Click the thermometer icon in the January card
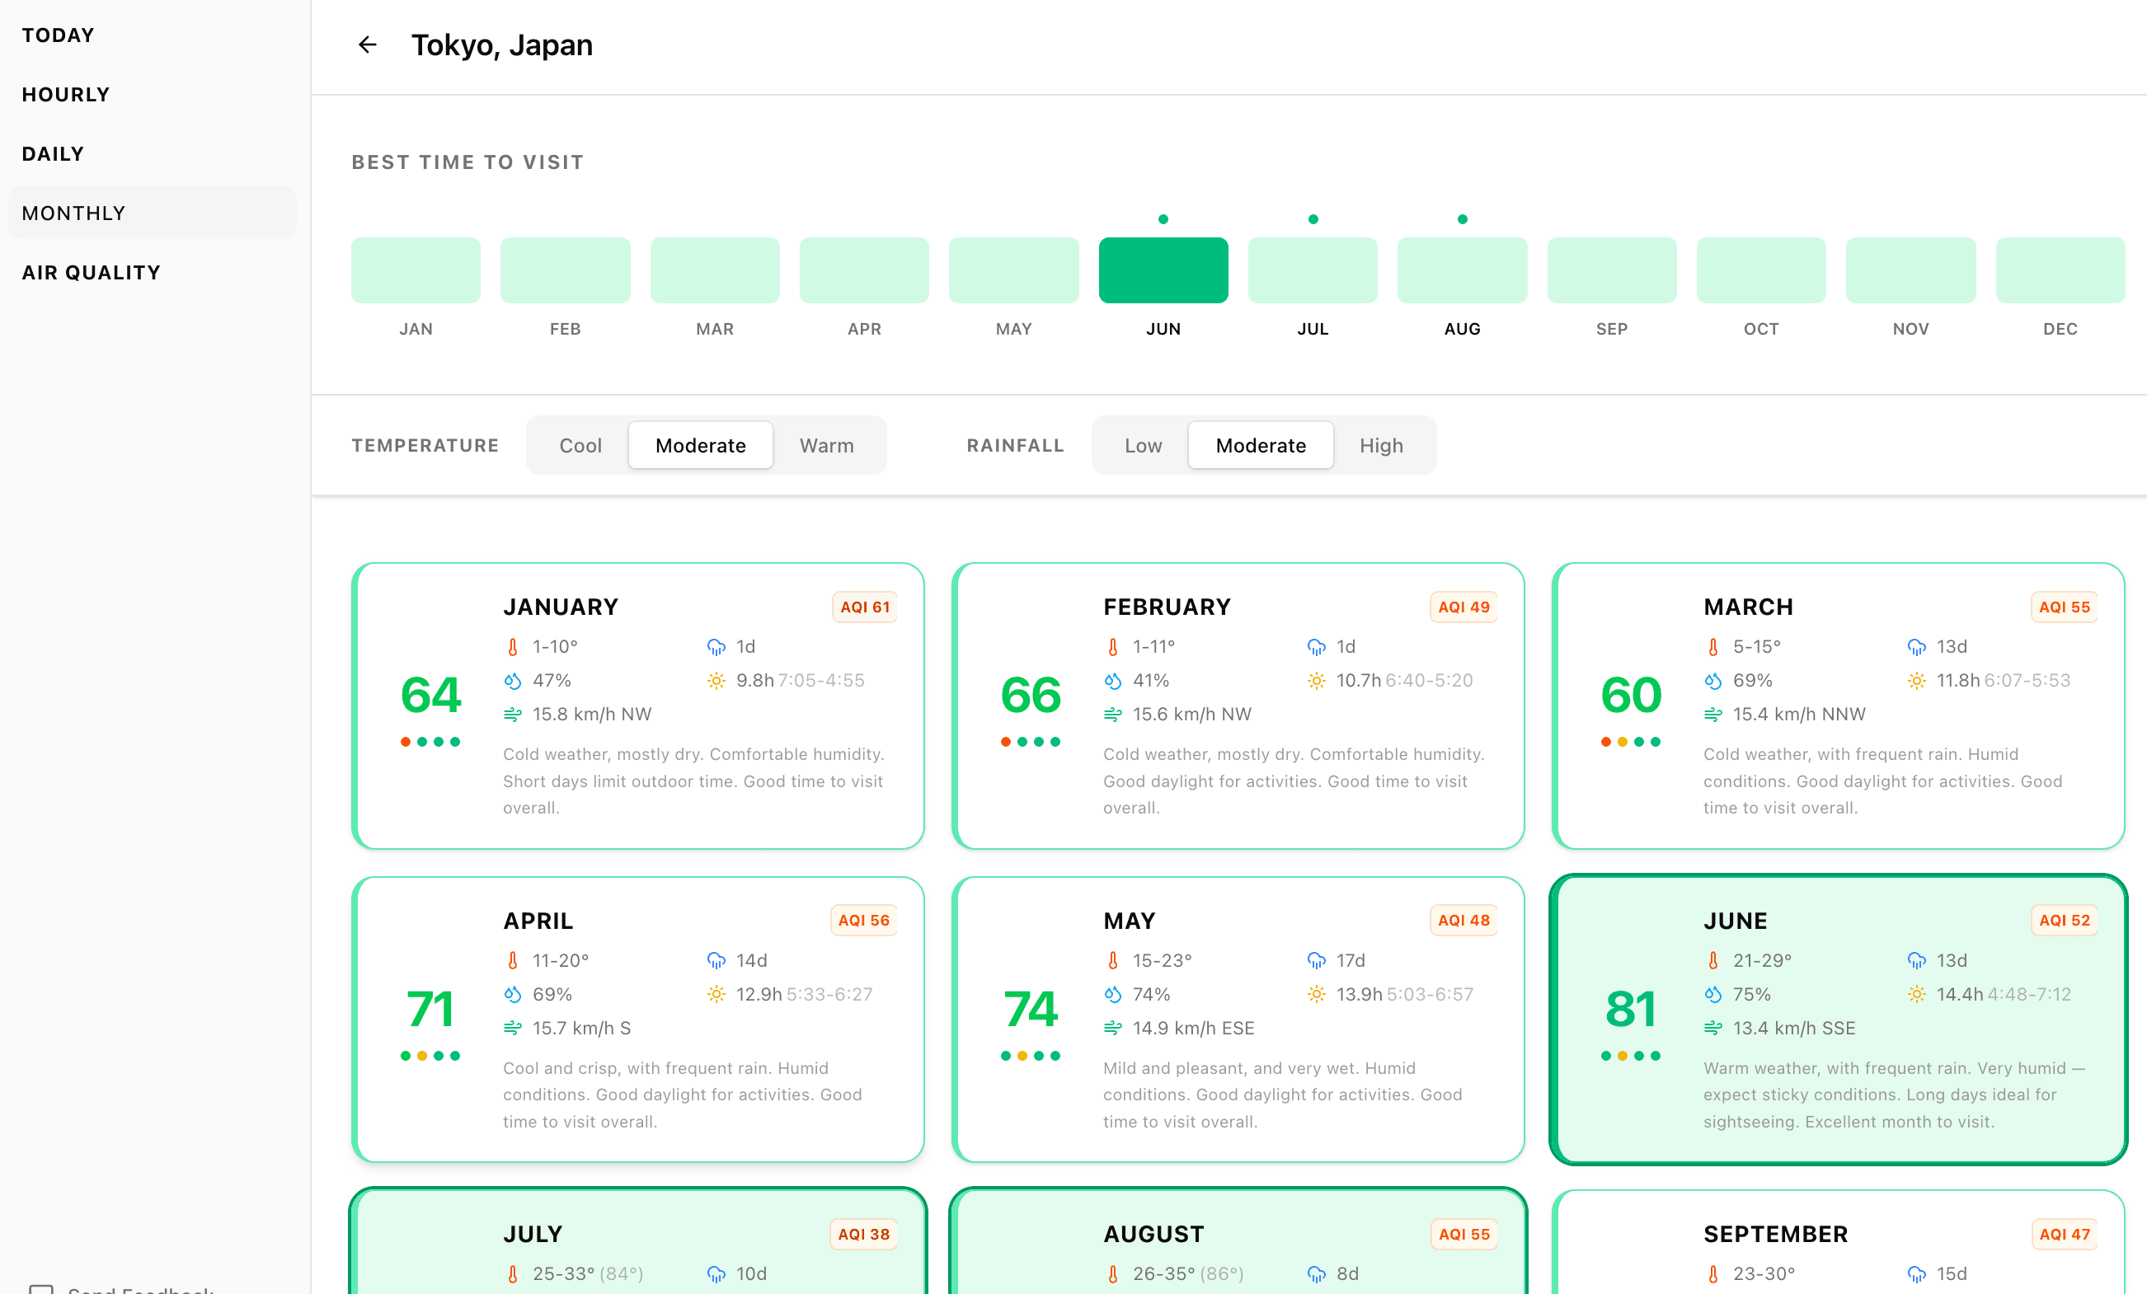 point(512,647)
